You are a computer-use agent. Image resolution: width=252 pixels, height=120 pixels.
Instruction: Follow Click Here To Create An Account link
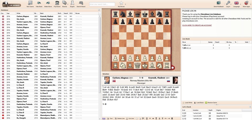[197, 25]
